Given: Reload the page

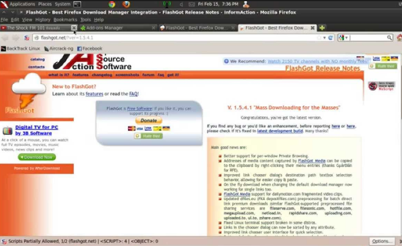Looking at the screenshot, I should click(x=331, y=38).
